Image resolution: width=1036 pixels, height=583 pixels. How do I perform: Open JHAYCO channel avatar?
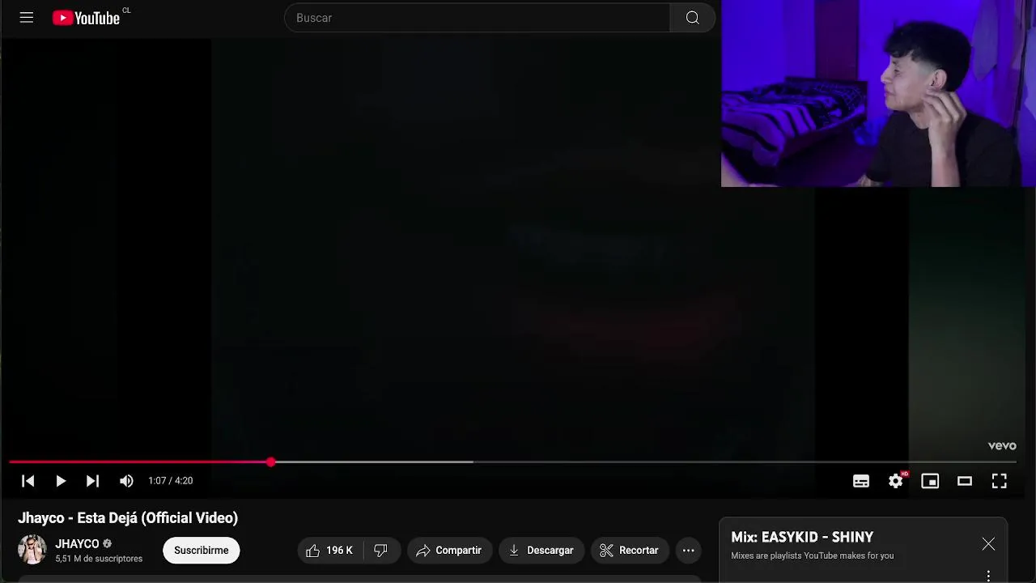[x=32, y=550]
